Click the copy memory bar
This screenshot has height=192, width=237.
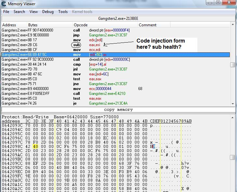[118, 110]
